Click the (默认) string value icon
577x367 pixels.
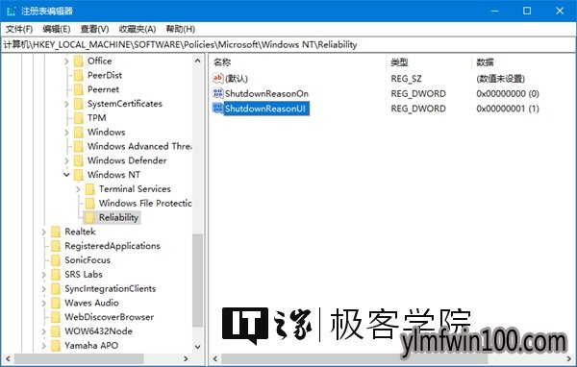[x=218, y=78]
